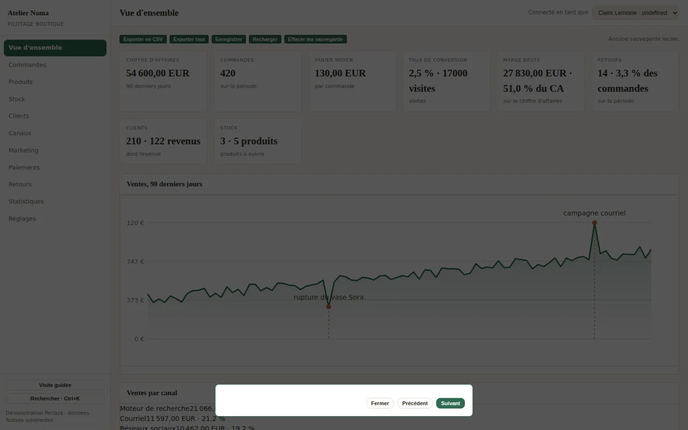
Task: Click the Panier moyen value 130,00 EUR
Action: coord(340,73)
